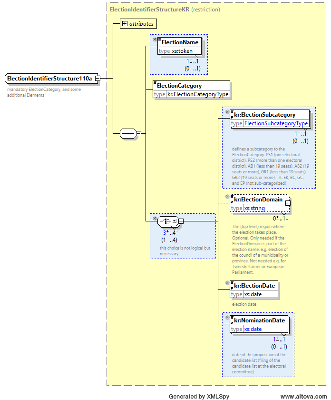The image size is (331, 400).
Task: Select the kr:ElectionDate element name
Action: pyautogui.click(x=254, y=286)
